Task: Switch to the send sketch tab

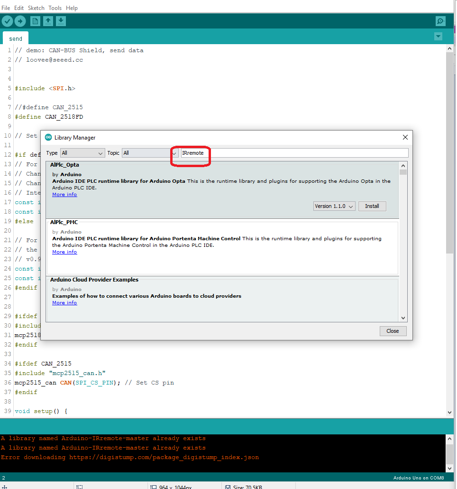Action: [16, 38]
